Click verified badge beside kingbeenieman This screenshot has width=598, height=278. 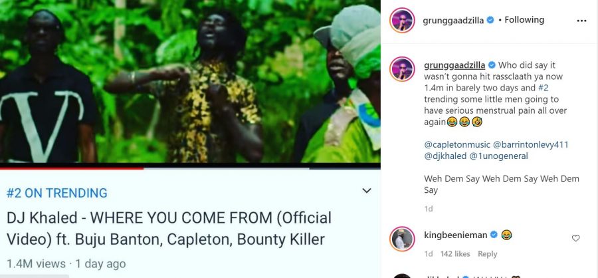tap(494, 235)
